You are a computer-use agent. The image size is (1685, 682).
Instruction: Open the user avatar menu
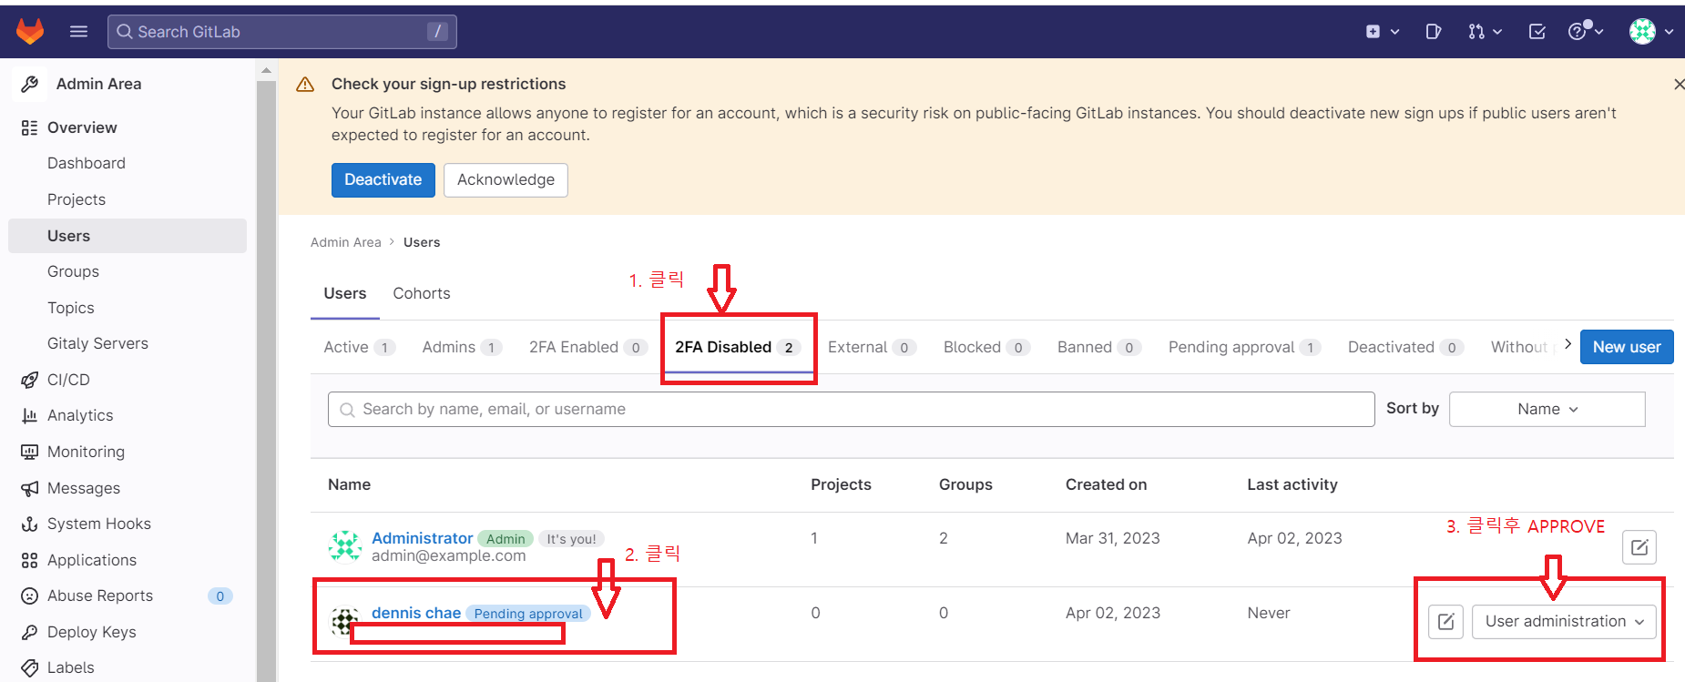tap(1651, 31)
